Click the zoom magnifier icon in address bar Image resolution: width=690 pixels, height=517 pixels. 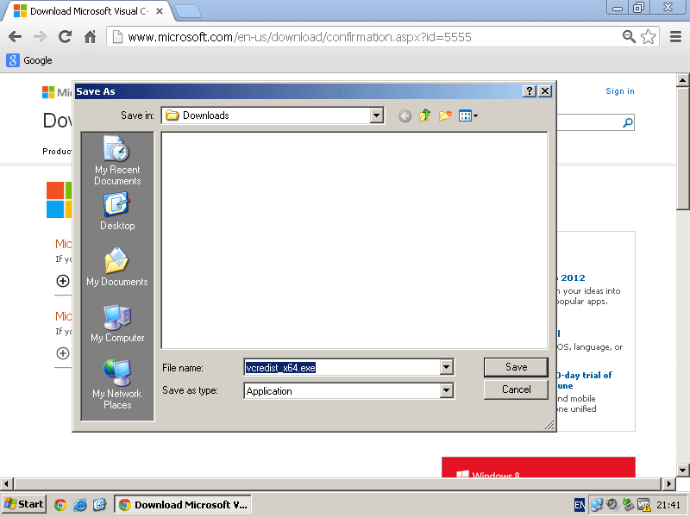pos(630,37)
